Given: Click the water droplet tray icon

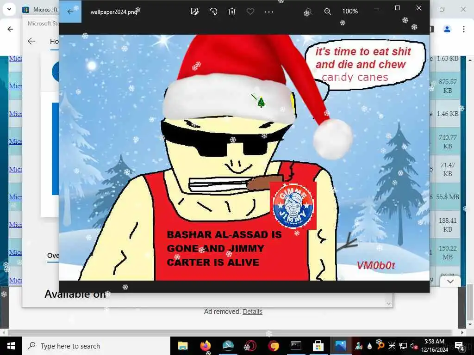Looking at the screenshot, I should pyautogui.click(x=370, y=346).
